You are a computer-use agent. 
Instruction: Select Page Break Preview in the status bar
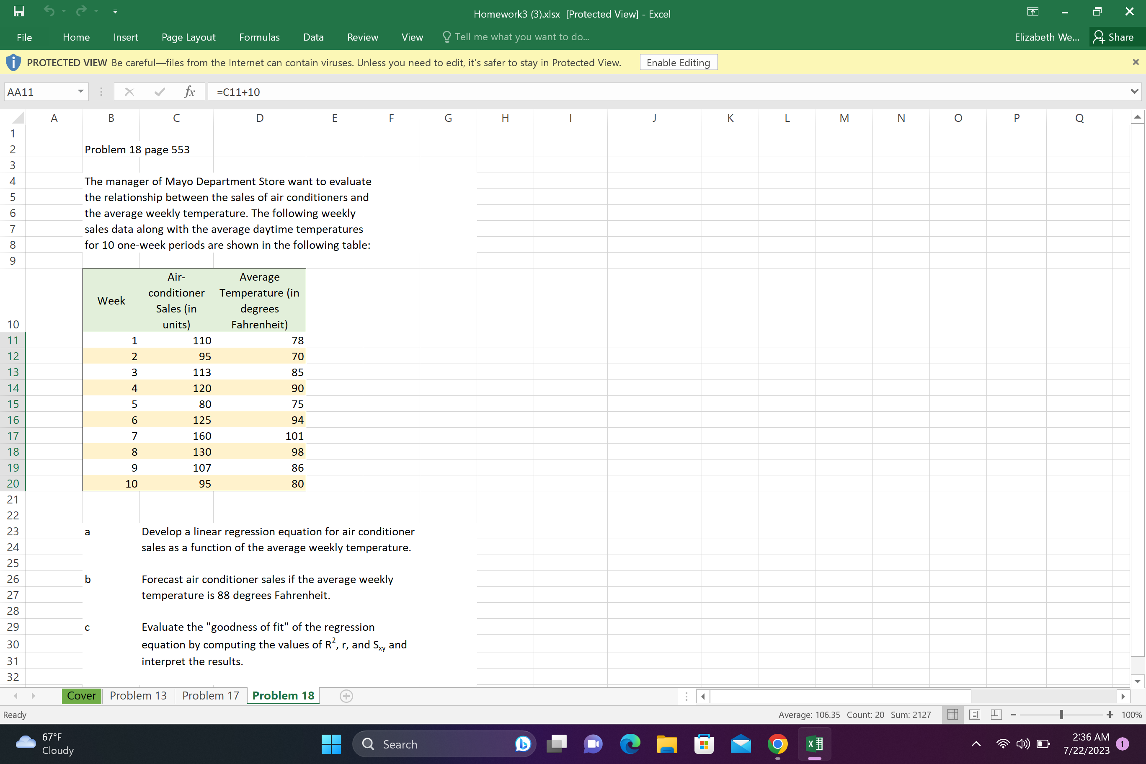click(996, 714)
